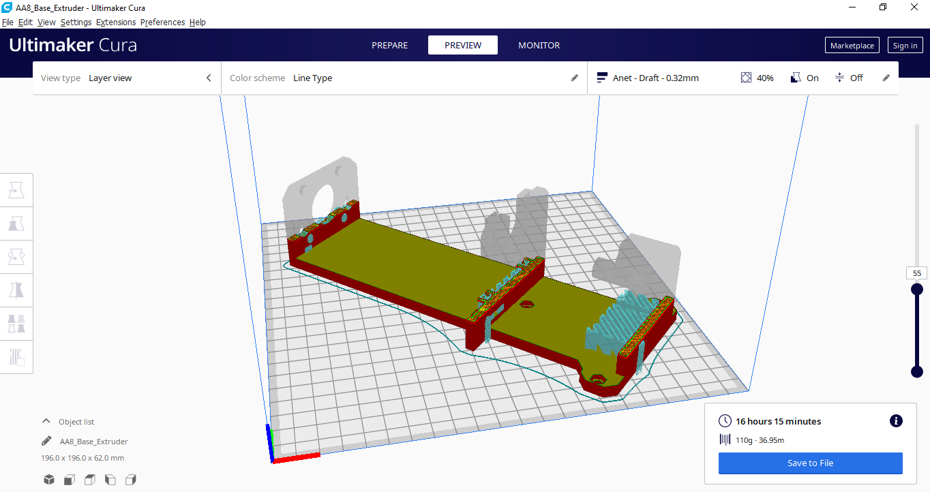Switch to the PREVIEW stage
Viewport: 930px width, 492px height.
coord(463,45)
